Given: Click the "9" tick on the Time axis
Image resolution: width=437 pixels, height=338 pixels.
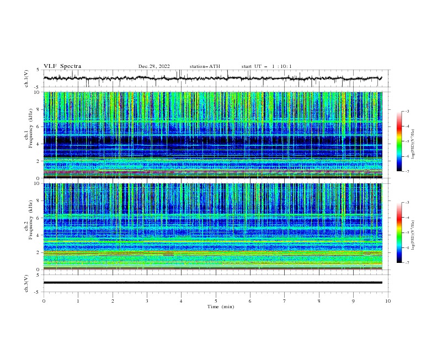Looking at the screenshot, I should tap(353, 301).
